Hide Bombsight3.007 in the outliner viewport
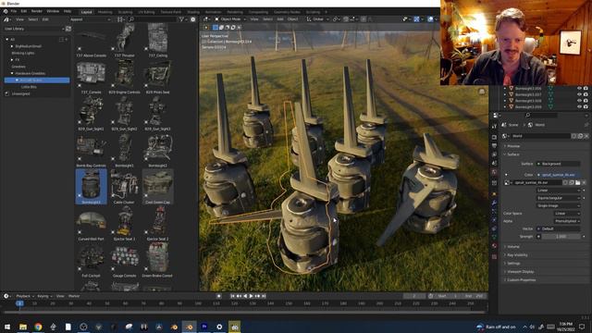 (x=579, y=94)
